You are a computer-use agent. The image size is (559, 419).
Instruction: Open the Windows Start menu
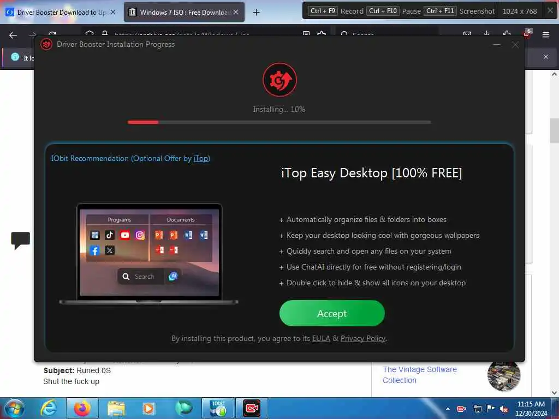[x=14, y=408]
